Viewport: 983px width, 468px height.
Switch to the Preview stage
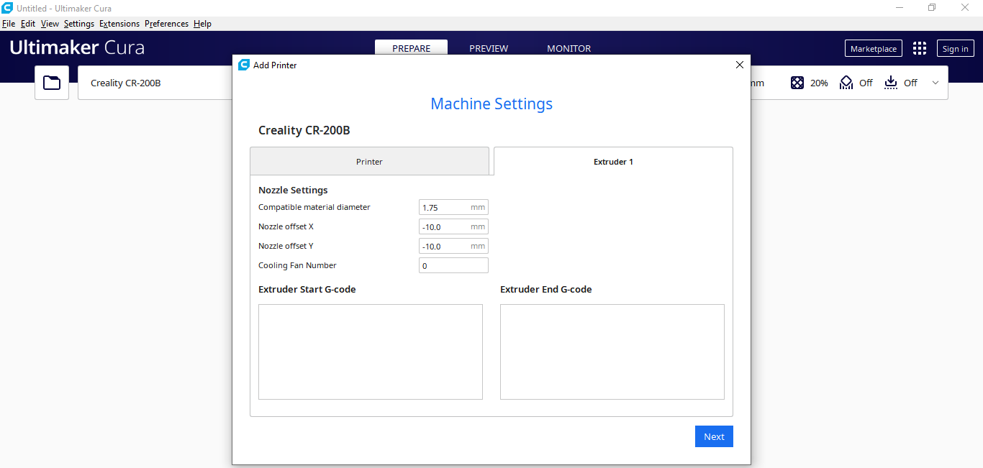click(x=489, y=49)
